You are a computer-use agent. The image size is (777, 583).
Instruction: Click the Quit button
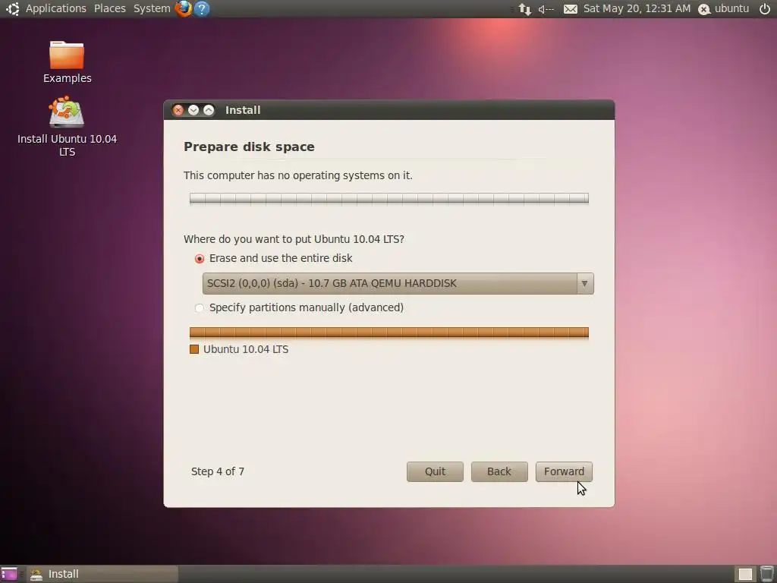point(435,471)
